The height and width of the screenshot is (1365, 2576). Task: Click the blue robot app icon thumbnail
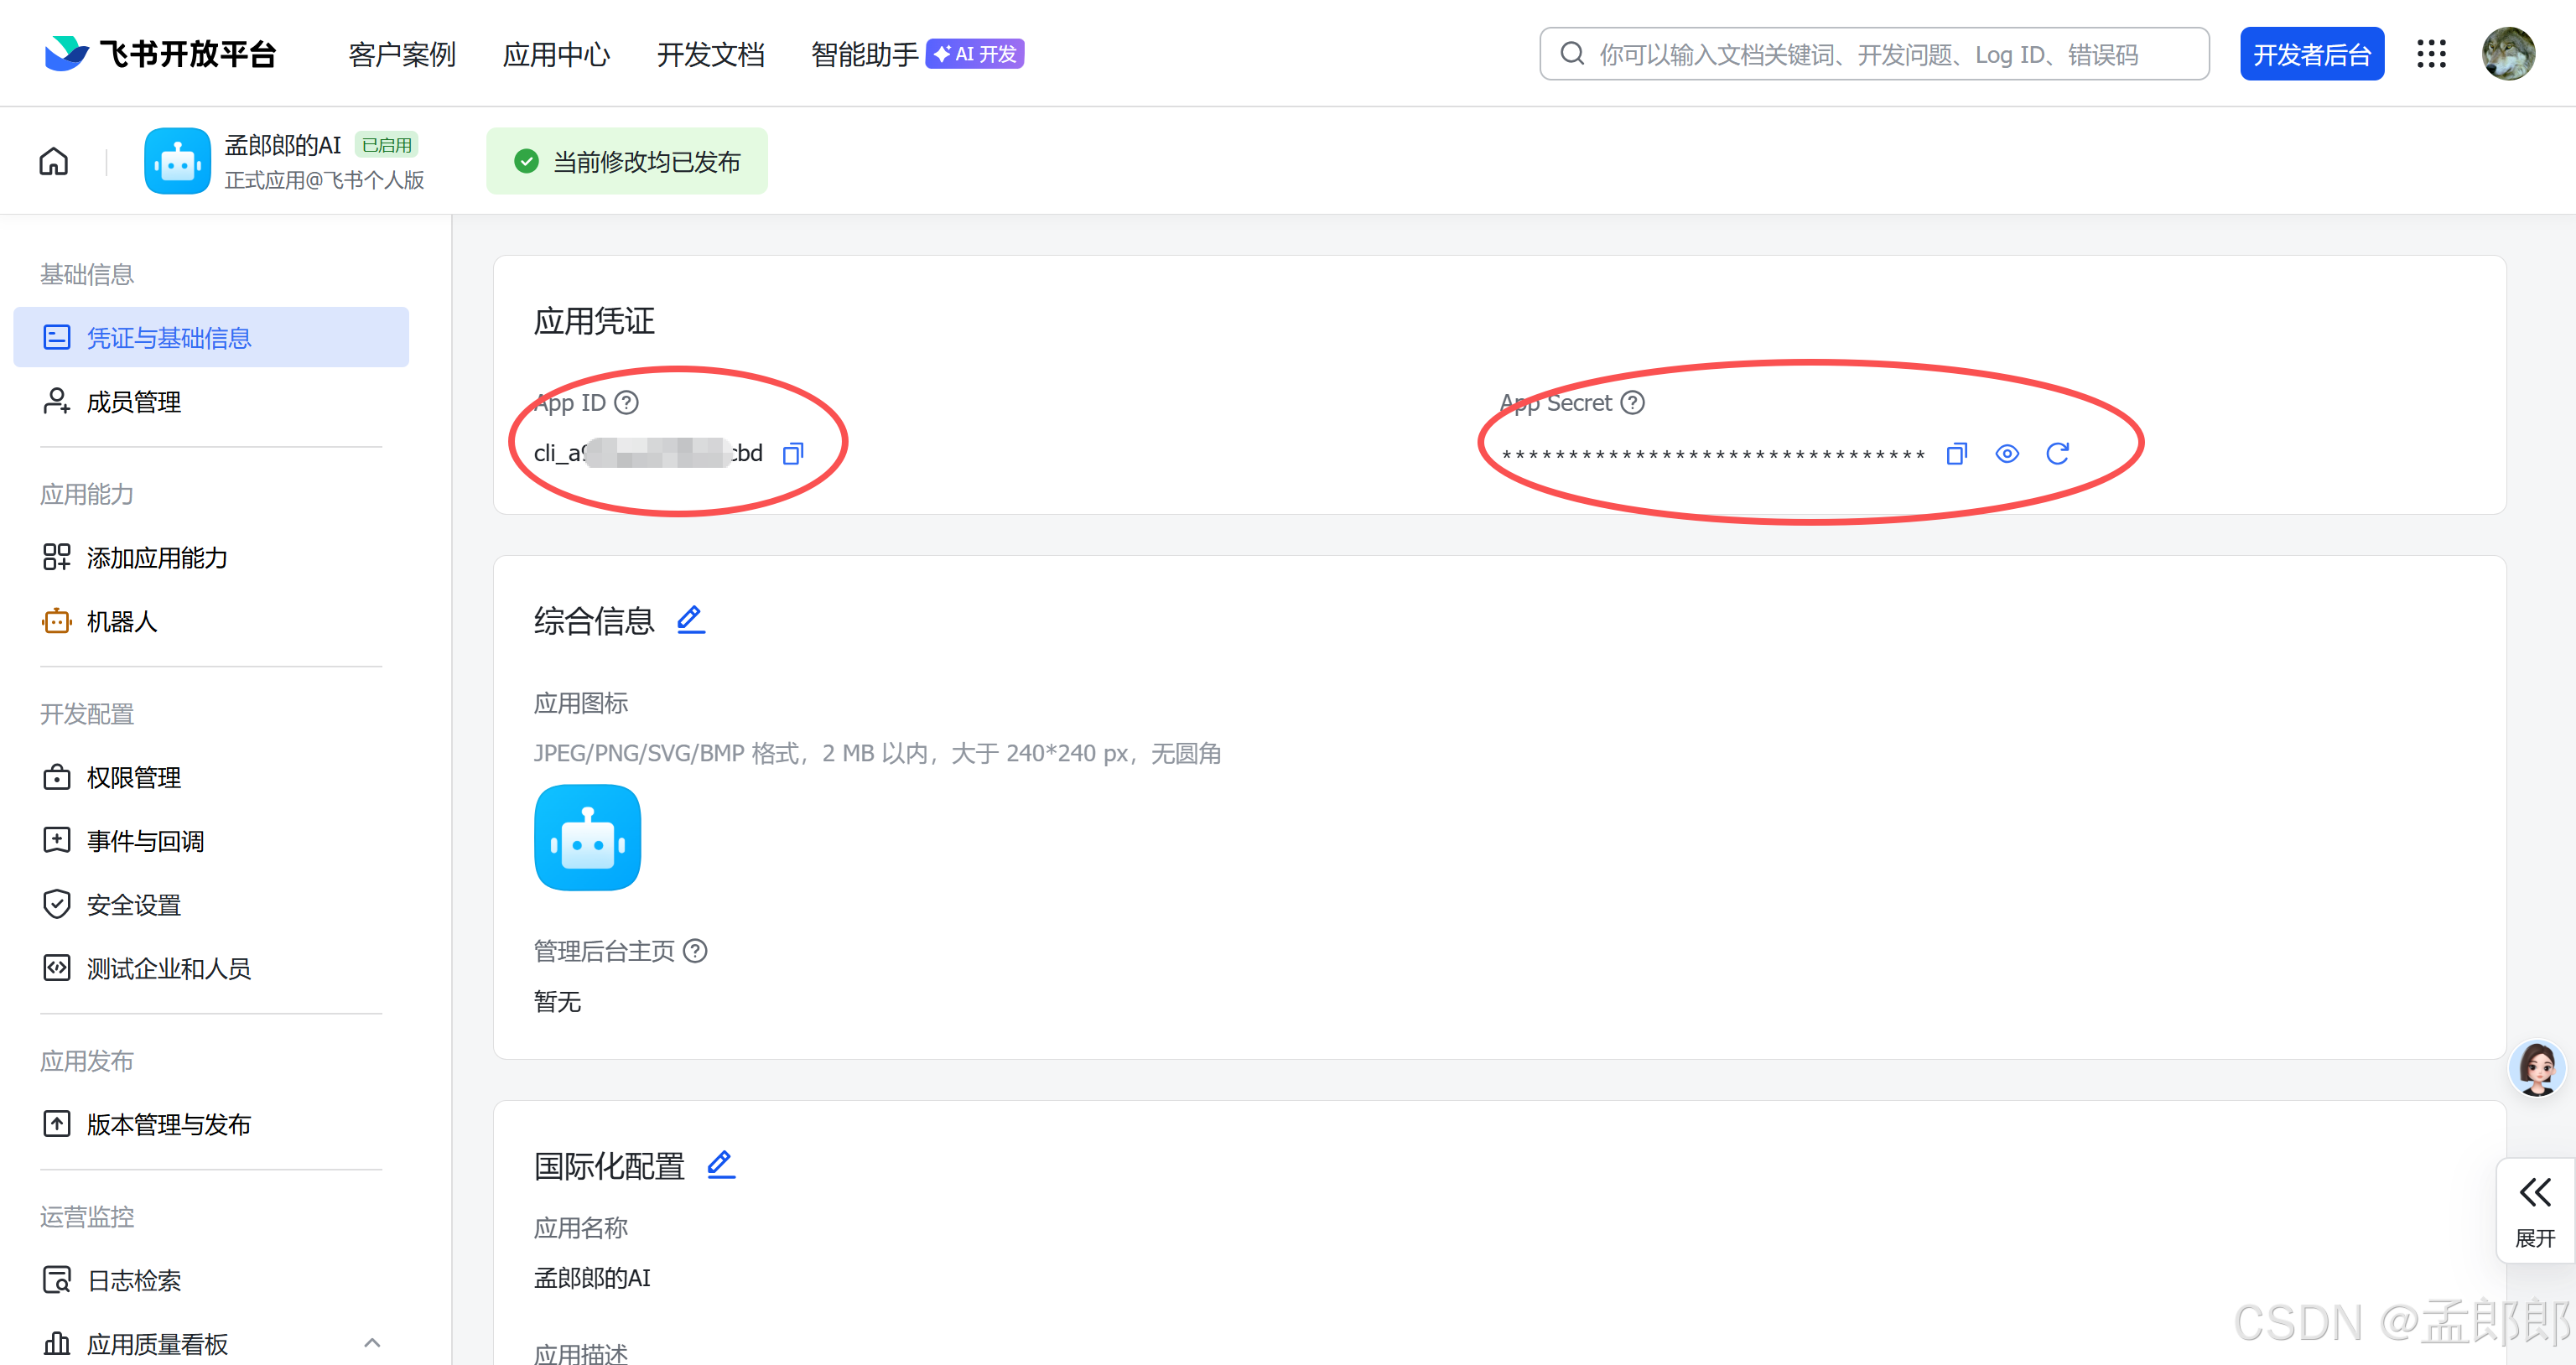(x=587, y=837)
